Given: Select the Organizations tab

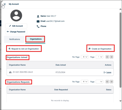Looking at the screenshot, I should 35,39.
